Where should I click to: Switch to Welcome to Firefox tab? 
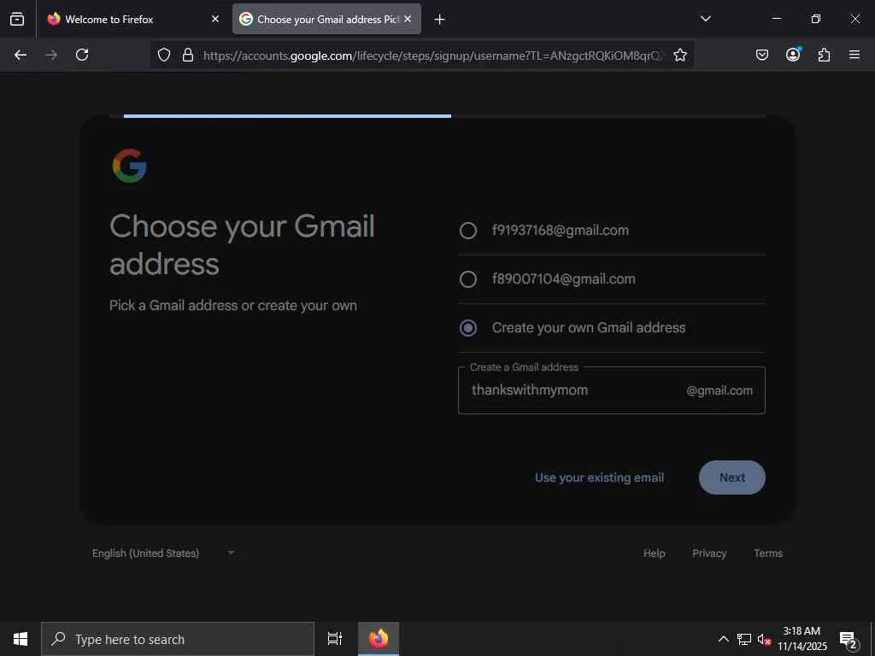coord(132,19)
